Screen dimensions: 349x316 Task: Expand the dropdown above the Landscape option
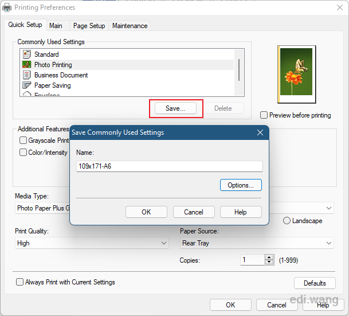[329, 208]
